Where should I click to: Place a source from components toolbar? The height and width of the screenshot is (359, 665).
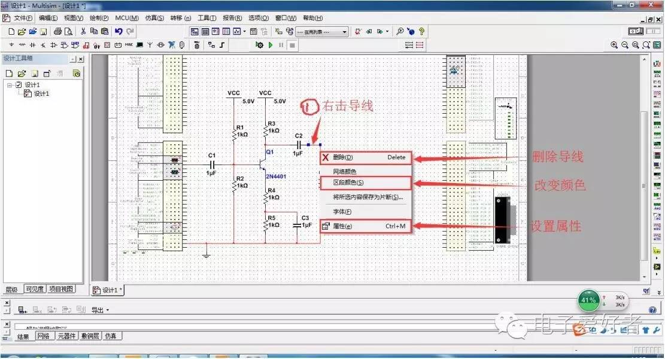pyautogui.click(x=11, y=45)
